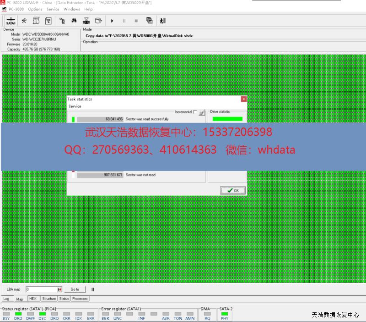This screenshot has height=322, width=366.
Task: Switch to the HEX tab
Action: (32, 299)
